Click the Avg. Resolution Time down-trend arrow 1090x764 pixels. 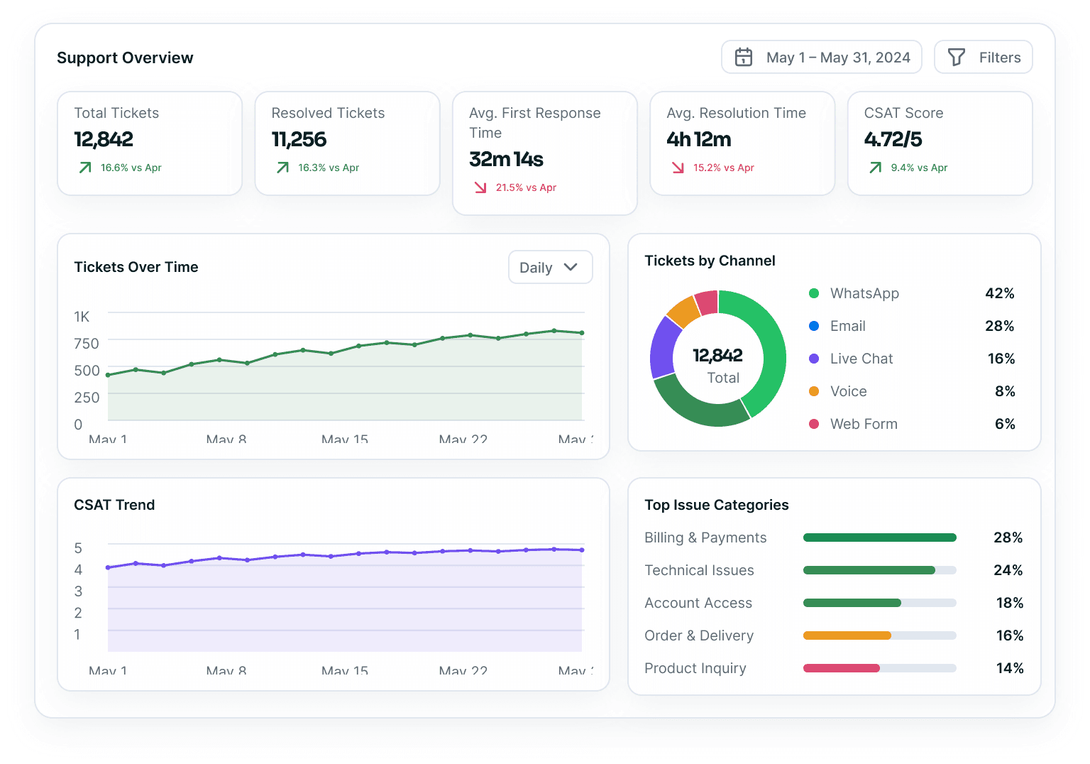(678, 168)
